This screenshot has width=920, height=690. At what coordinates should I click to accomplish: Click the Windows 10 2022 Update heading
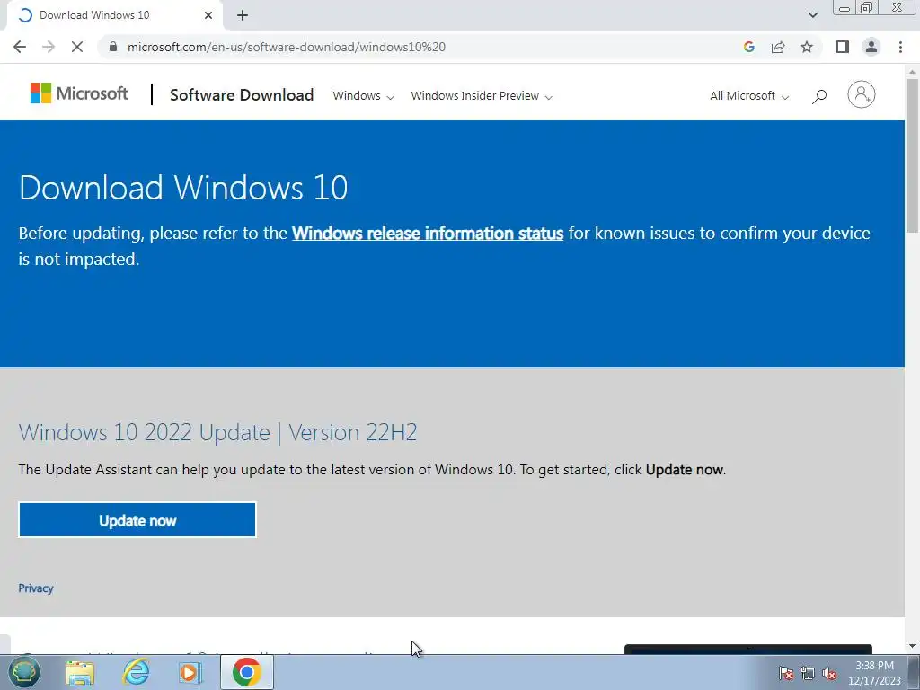click(x=217, y=432)
